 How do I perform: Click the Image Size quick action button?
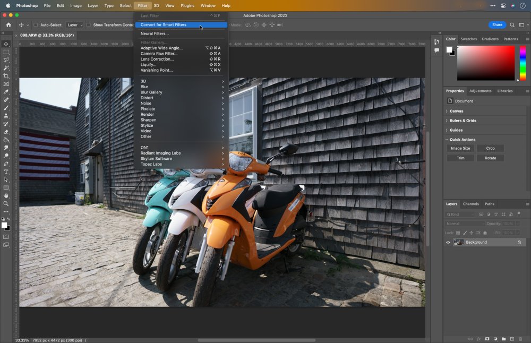(x=460, y=148)
